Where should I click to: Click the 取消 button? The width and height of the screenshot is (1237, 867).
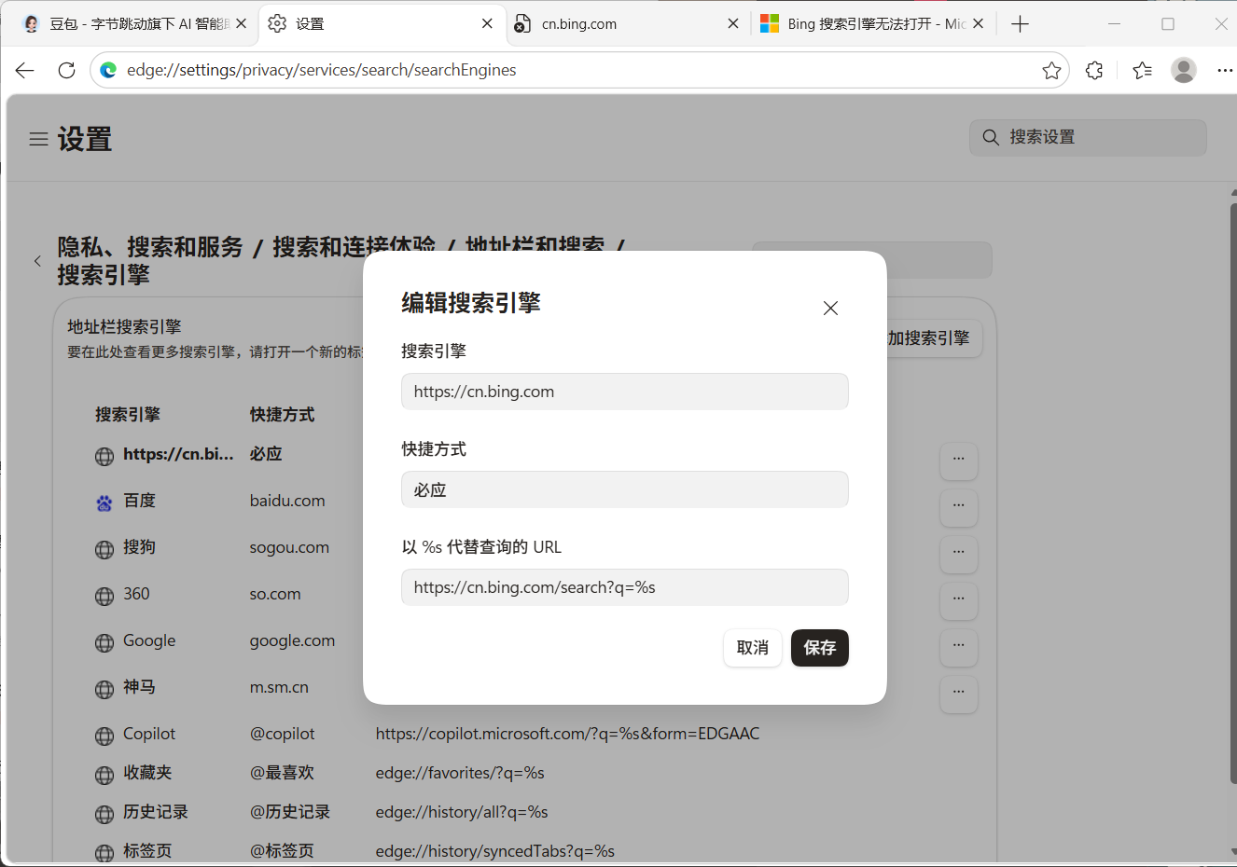pos(752,648)
